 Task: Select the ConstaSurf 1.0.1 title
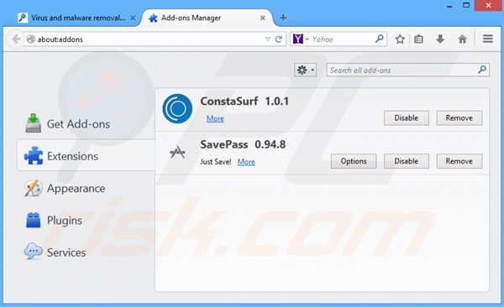(x=244, y=101)
